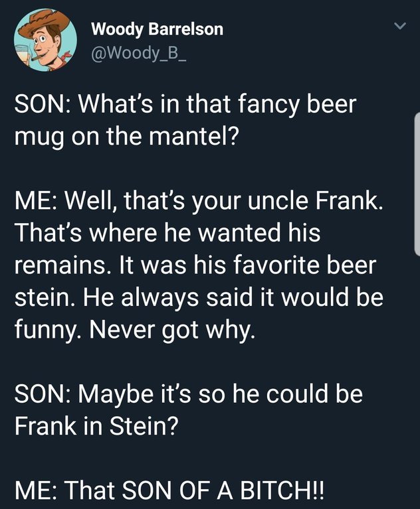Screen dimensions: 420x509
Task: Open the "Woody Barrelson" display name
Action: coord(157,29)
